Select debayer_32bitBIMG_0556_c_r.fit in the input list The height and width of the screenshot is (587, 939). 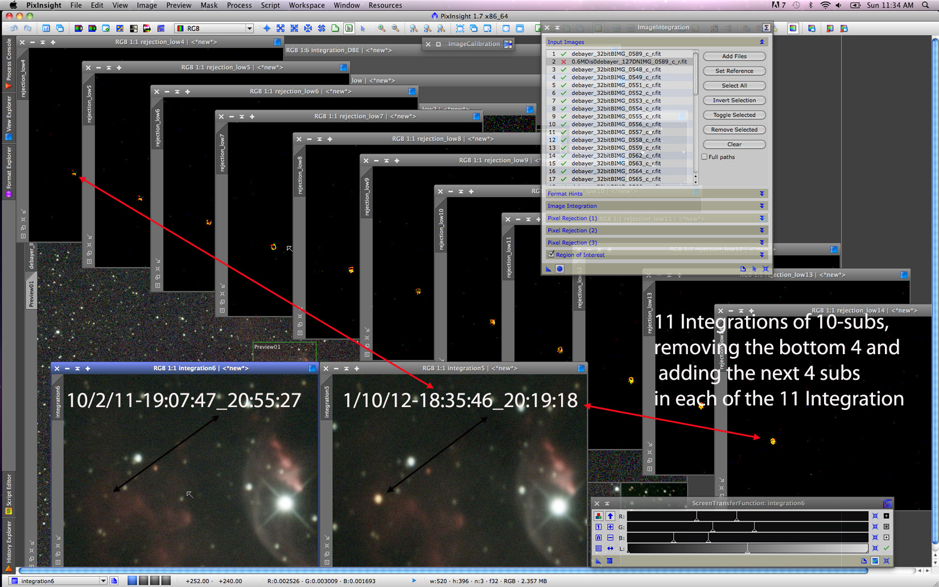[x=616, y=124]
